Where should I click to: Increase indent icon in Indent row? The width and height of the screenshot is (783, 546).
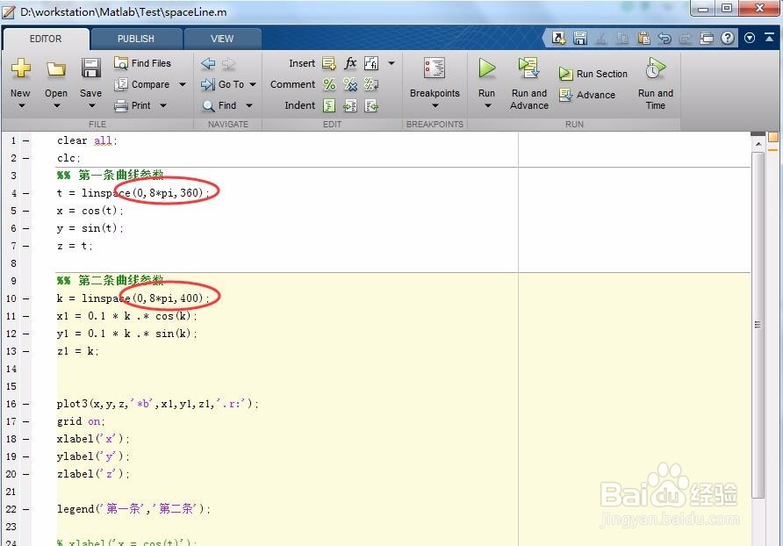(350, 105)
